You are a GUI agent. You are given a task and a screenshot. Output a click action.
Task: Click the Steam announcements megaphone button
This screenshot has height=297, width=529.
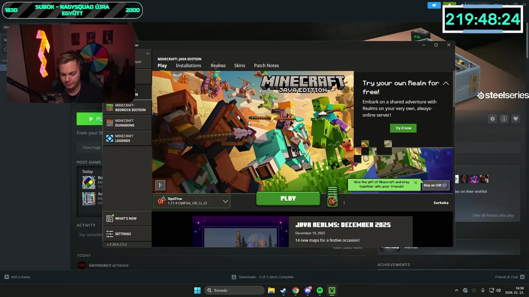point(434,5)
